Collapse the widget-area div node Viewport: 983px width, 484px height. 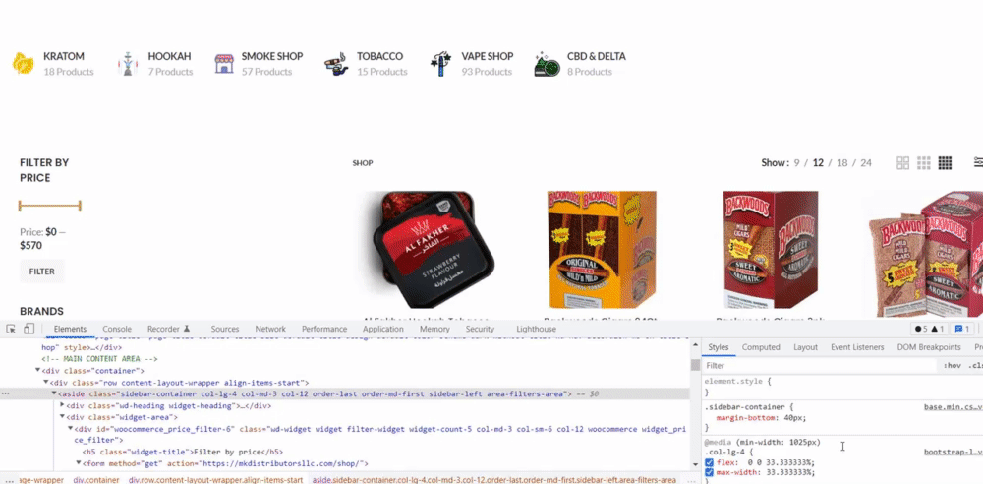tap(62, 417)
